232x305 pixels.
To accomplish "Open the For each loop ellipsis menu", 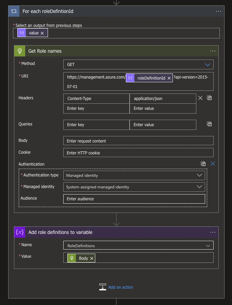I will tap(218, 11).
